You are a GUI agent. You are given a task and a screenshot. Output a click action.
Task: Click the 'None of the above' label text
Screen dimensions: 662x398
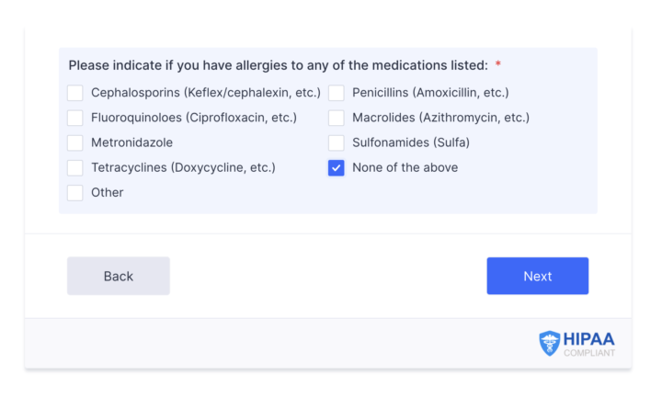pyautogui.click(x=405, y=167)
